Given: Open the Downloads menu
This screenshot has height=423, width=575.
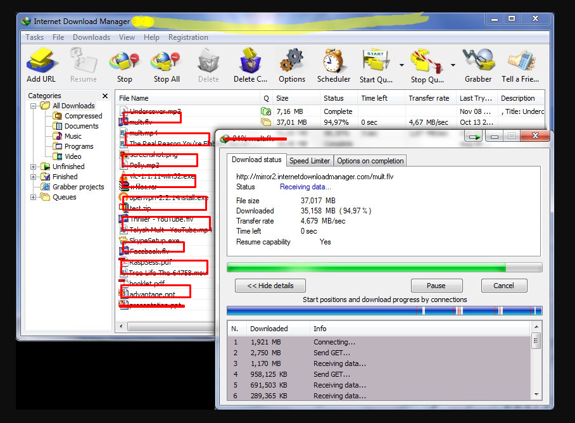Looking at the screenshot, I should (91, 37).
